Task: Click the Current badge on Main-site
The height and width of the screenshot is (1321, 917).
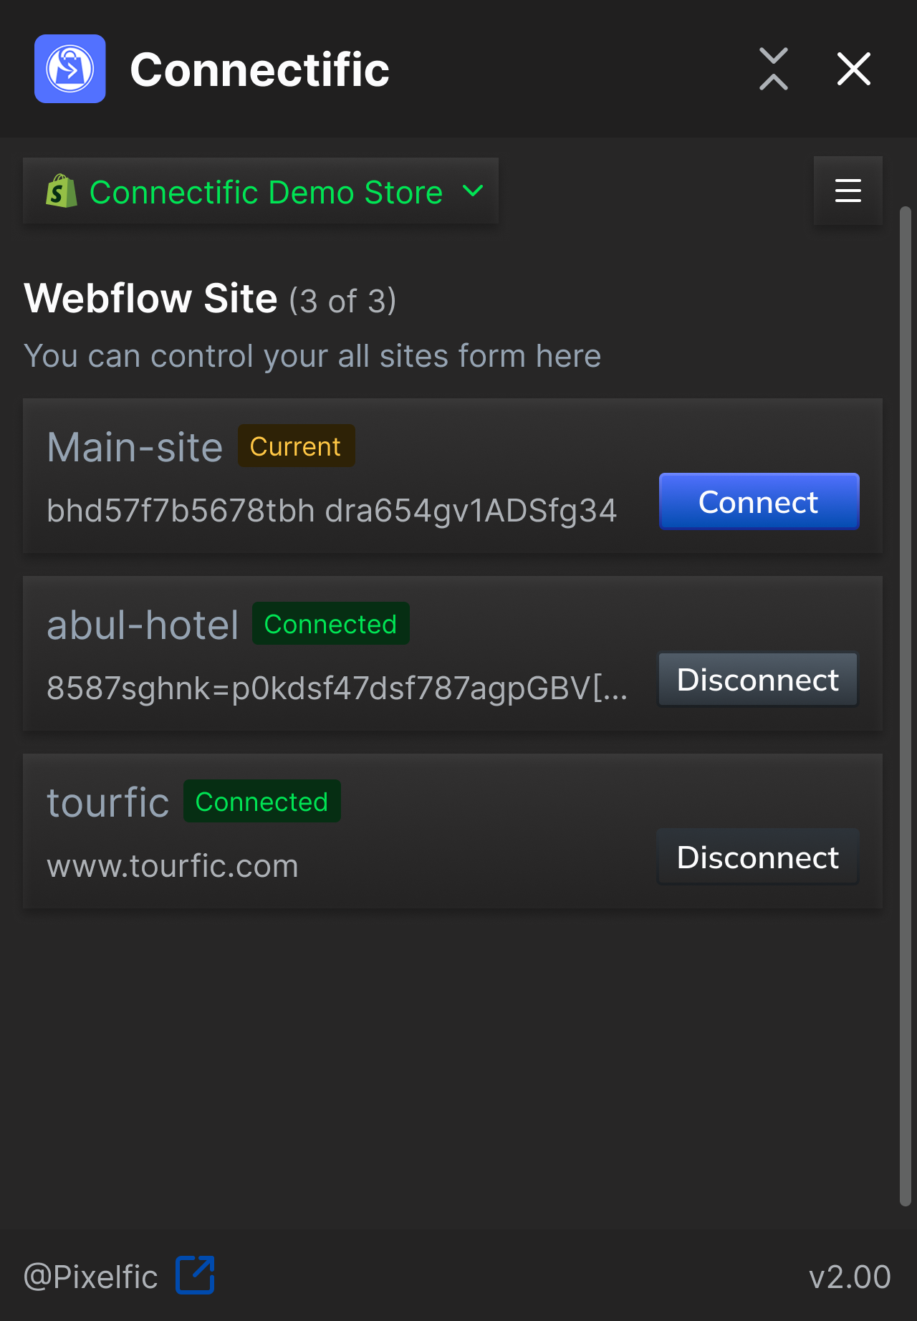Action: (x=296, y=446)
